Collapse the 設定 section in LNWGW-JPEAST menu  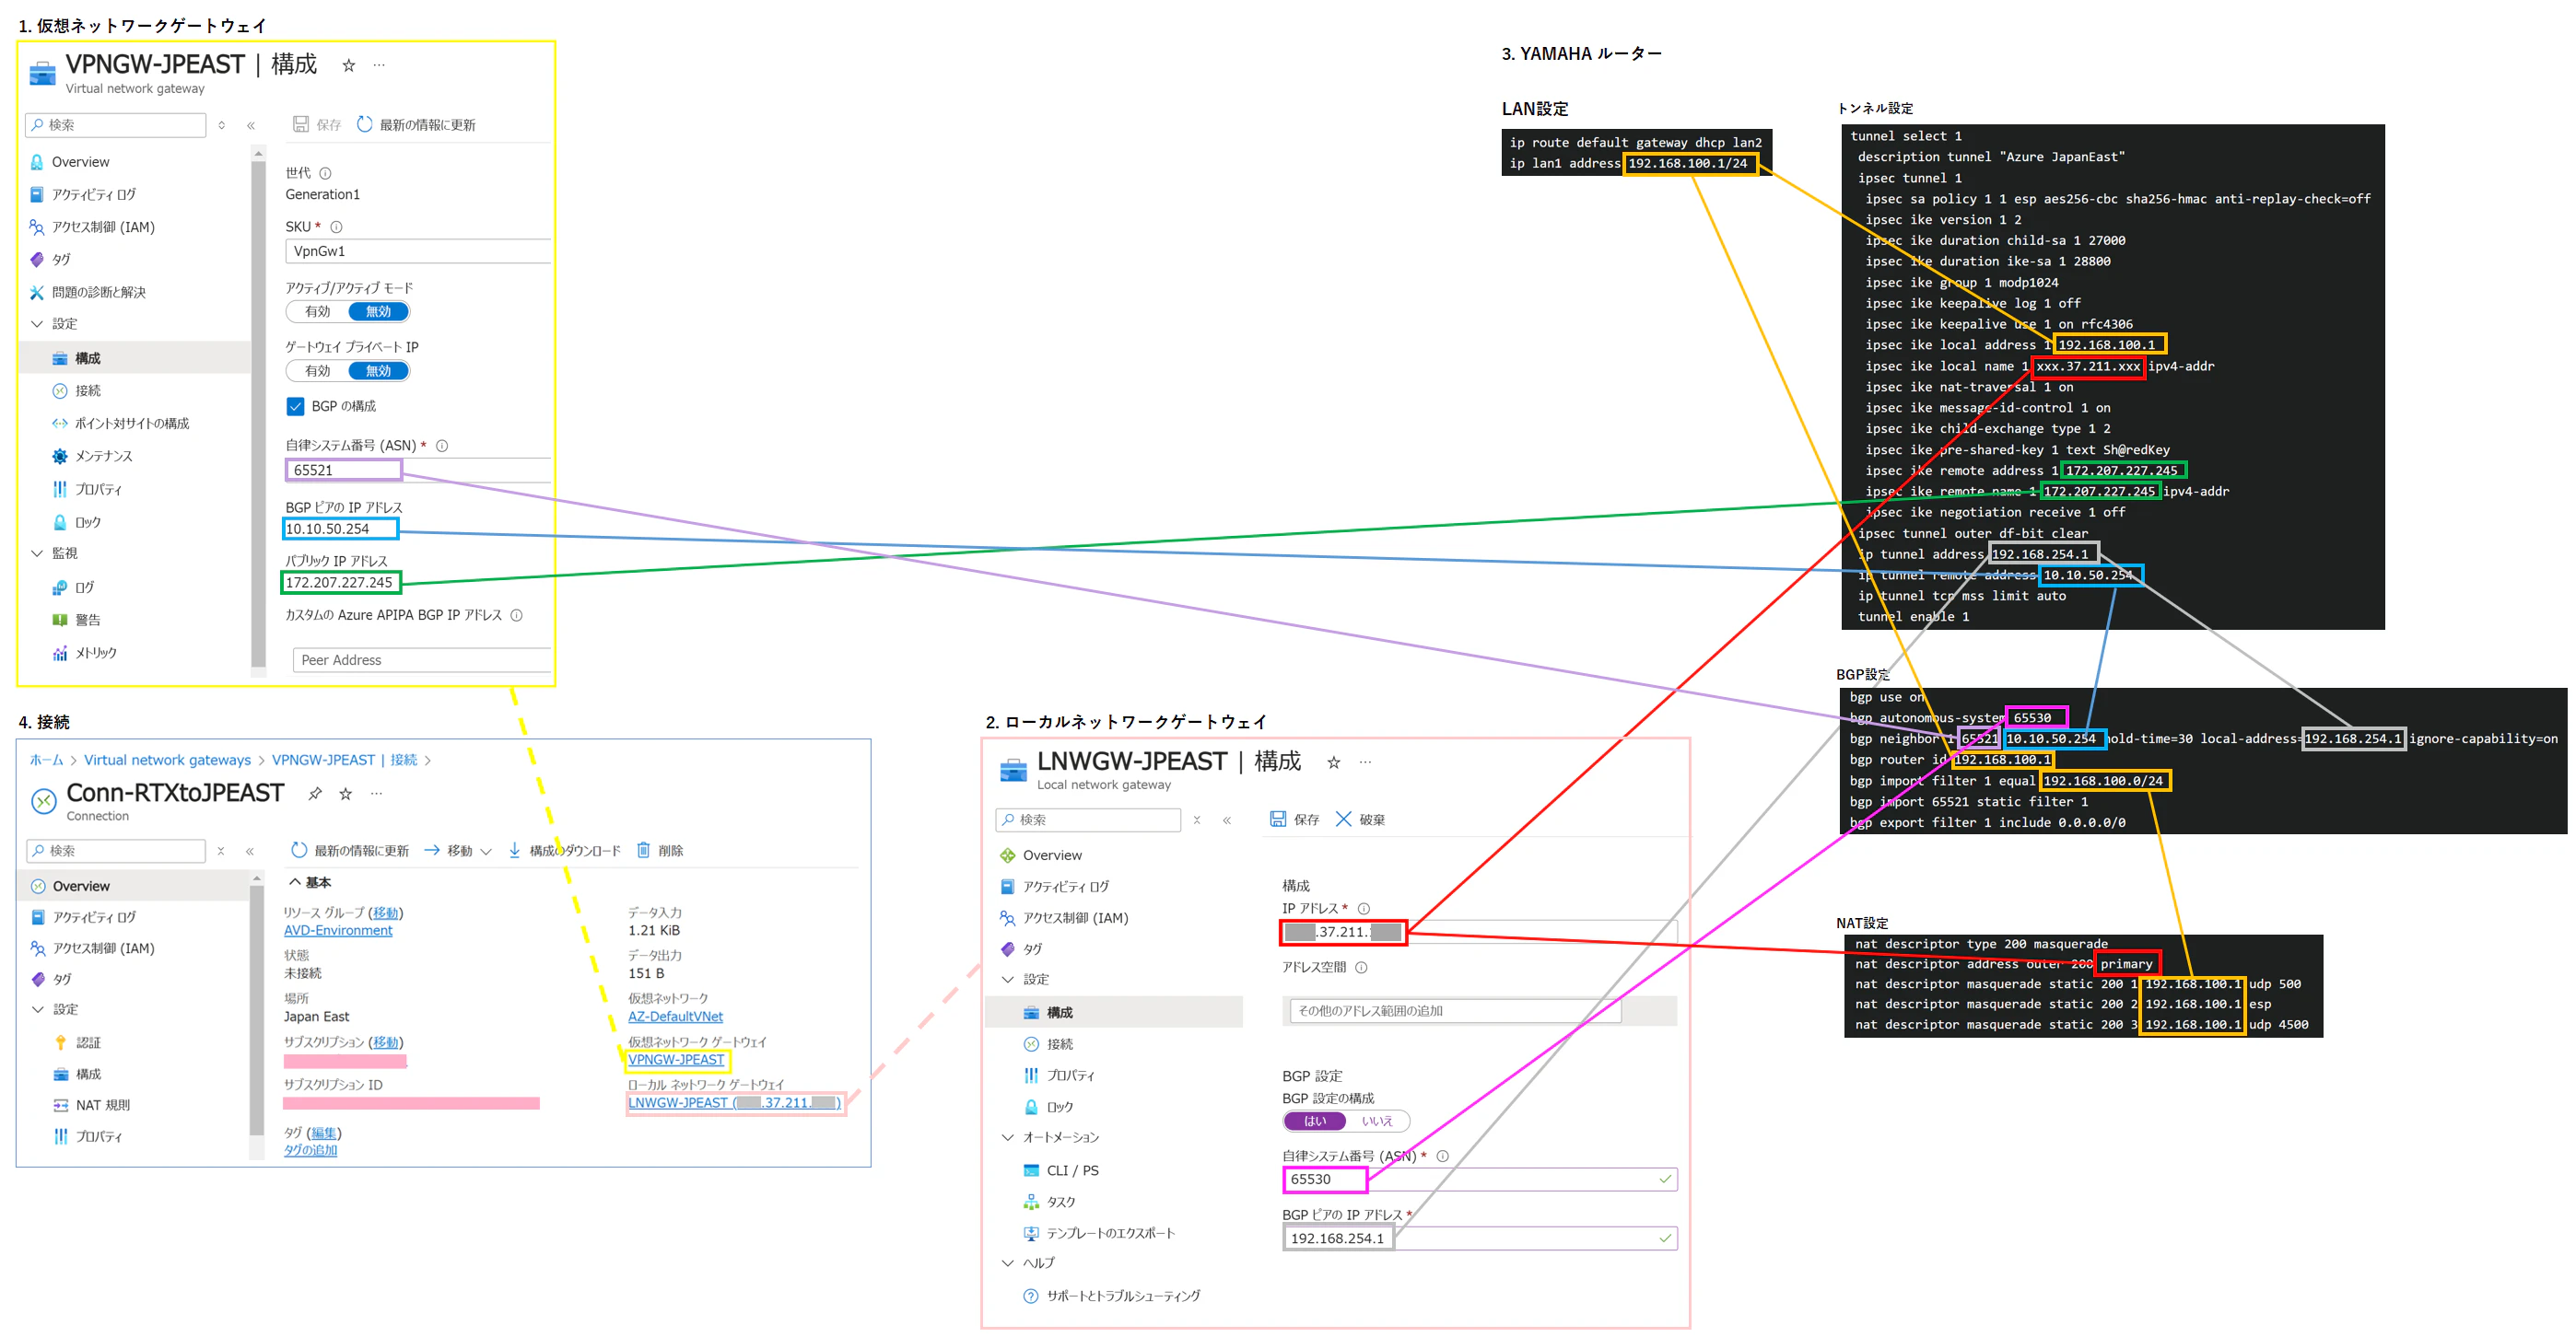[1008, 979]
